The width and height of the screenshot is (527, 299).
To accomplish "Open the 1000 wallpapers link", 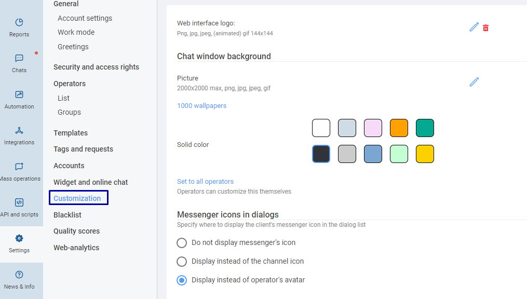I will click(x=201, y=106).
